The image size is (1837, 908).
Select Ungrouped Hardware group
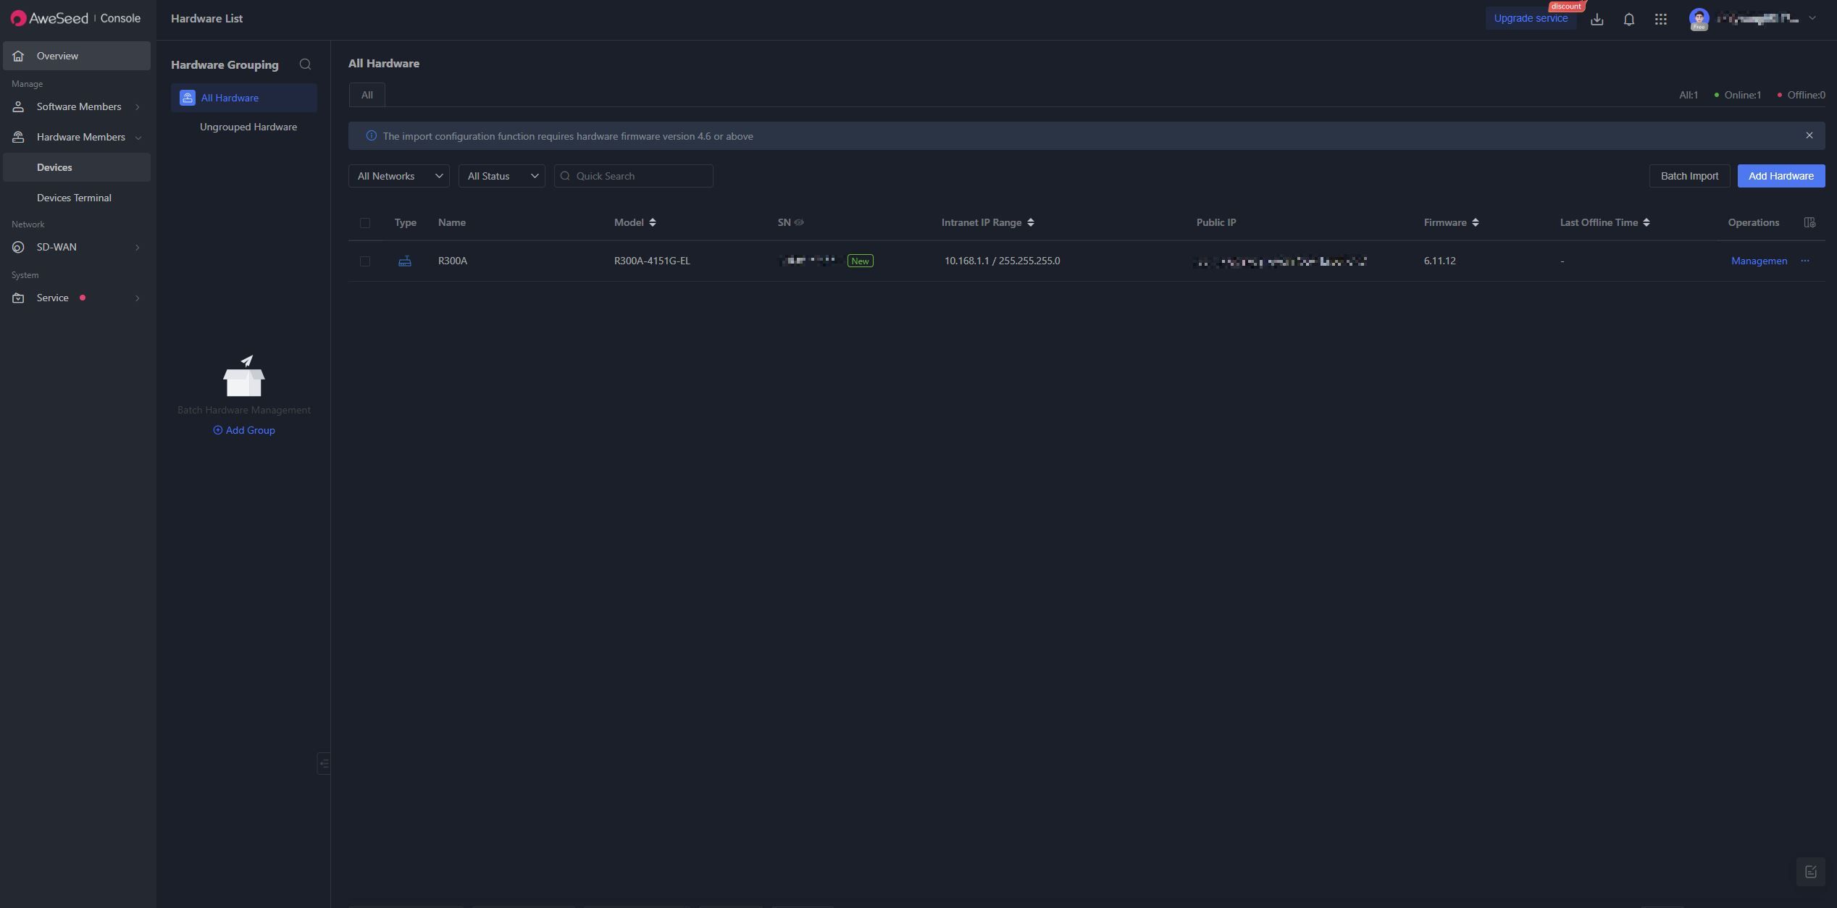tap(248, 127)
